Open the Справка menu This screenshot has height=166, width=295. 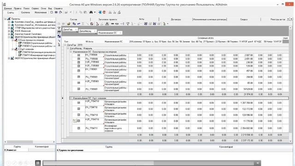coord(58,8)
